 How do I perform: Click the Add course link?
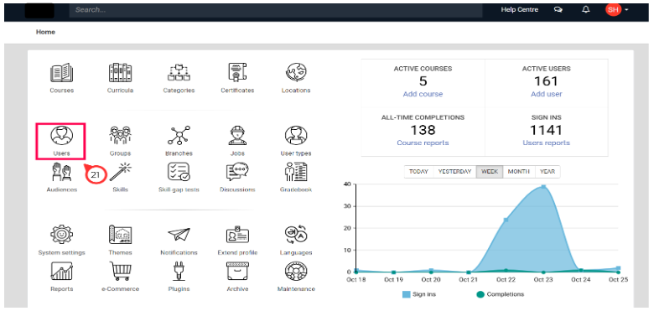point(423,94)
